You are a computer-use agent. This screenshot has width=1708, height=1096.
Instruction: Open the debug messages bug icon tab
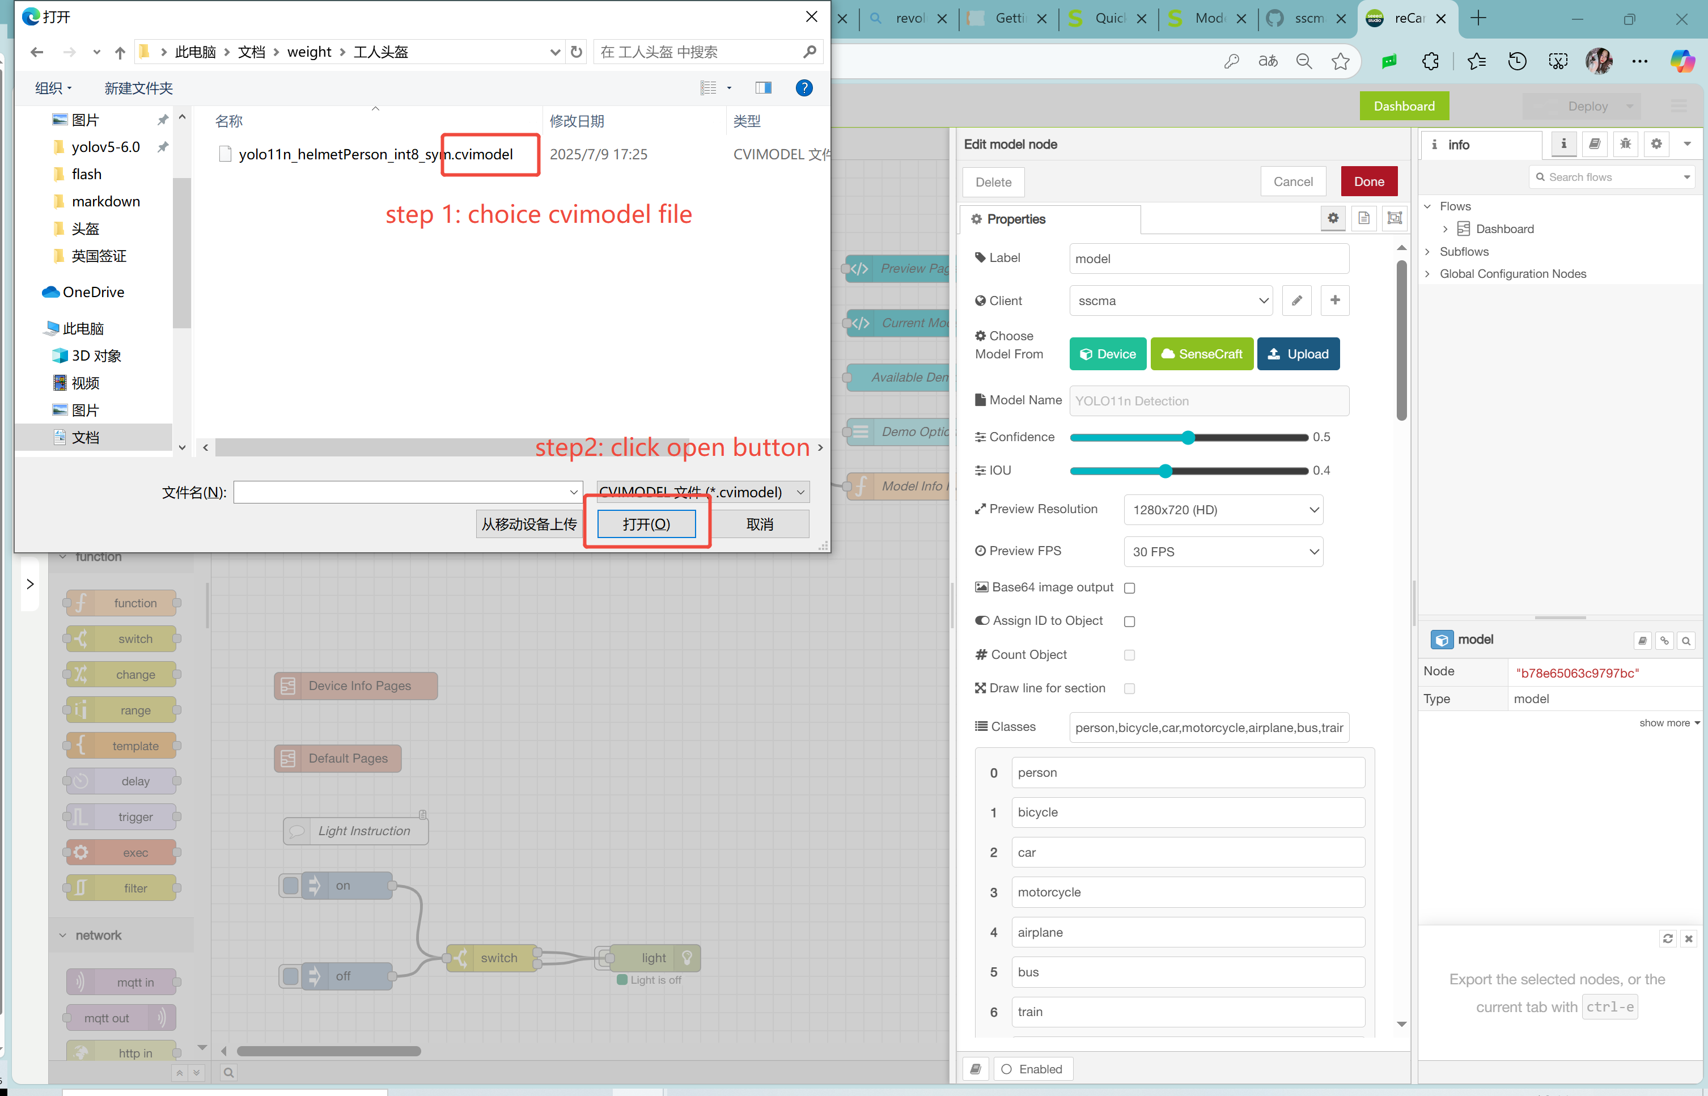click(x=1625, y=144)
